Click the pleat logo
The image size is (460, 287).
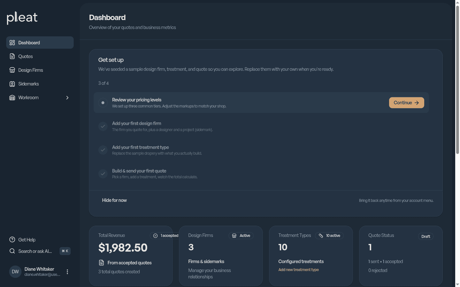tap(22, 18)
